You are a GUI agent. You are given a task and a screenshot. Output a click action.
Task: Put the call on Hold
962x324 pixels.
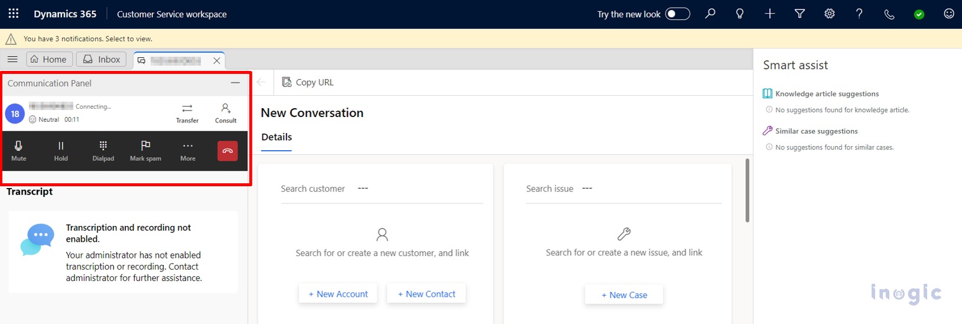(x=61, y=151)
